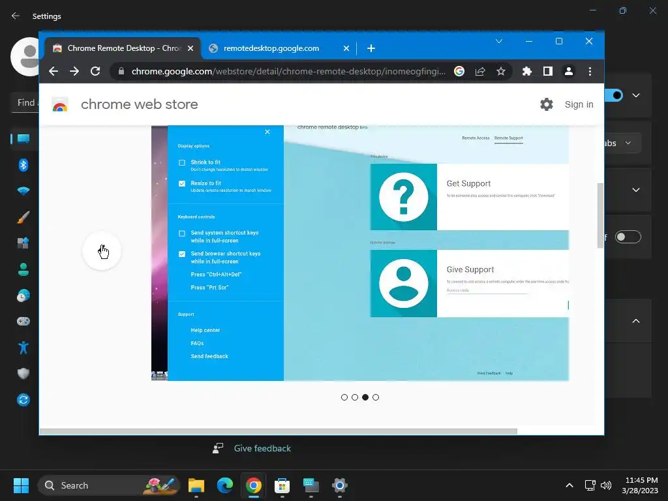Enable the off switch in Settings window
The width and height of the screenshot is (668, 501).
pyautogui.click(x=628, y=237)
